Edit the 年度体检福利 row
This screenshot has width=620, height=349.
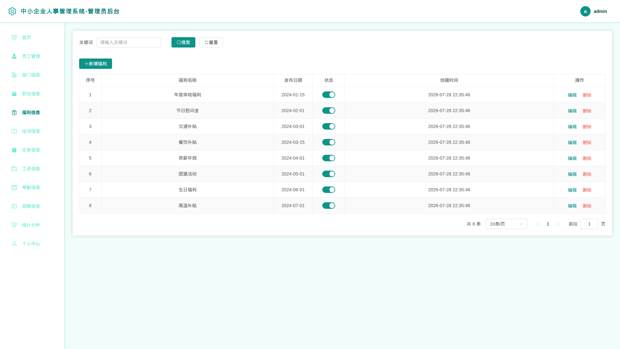point(572,95)
